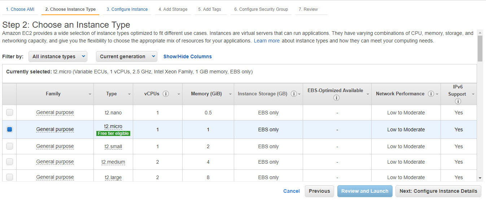Select the t2.medium instance checkbox
The image size is (486, 200).
[x=10, y=162]
